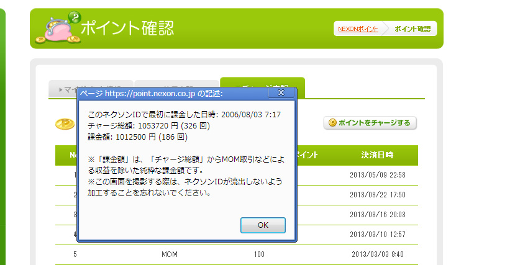Image resolution: width=515 pixels, height=265 pixels.
Task: Open the NEXONポイント breadcrumb link
Action: coord(358,29)
